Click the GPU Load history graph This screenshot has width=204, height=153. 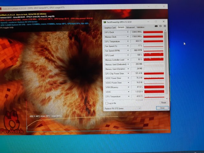click(x=154, y=55)
